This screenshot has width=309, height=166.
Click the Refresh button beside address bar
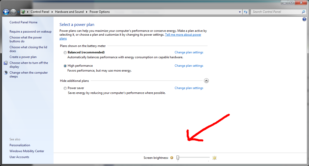point(246,12)
